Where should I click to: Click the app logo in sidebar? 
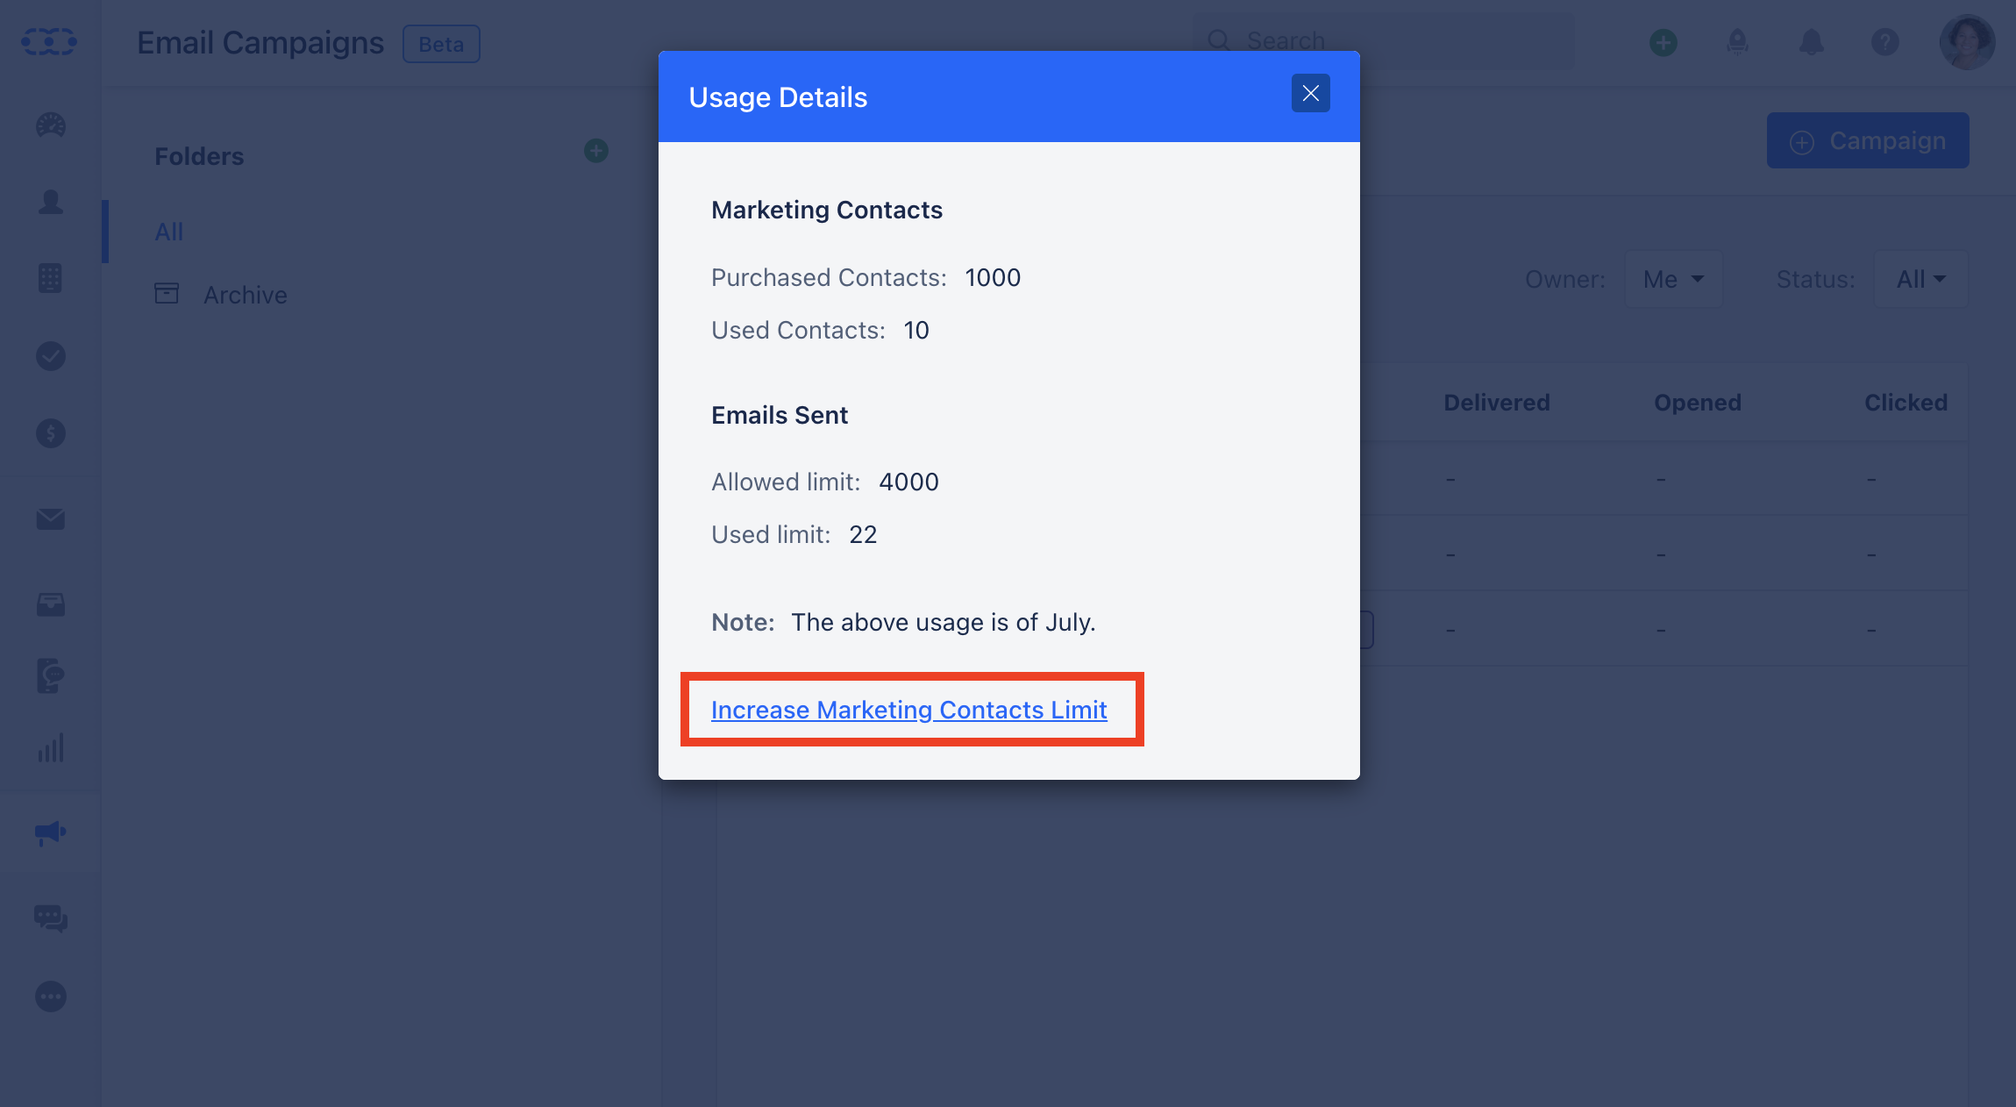click(x=49, y=41)
